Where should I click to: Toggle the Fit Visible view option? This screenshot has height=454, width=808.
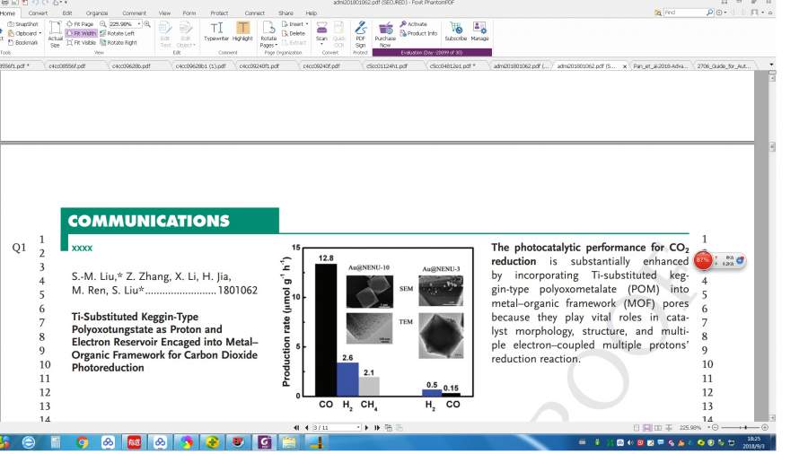[83, 42]
